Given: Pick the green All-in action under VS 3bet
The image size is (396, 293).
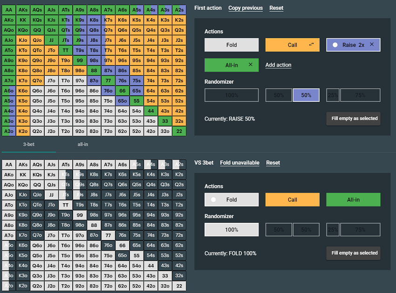Looking at the screenshot, I should pos(353,200).
